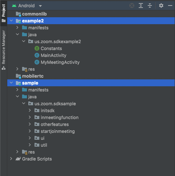Image resolution: width=175 pixels, height=176 pixels.
Task: Click the res folder icon under sample
Action: click(x=25, y=152)
